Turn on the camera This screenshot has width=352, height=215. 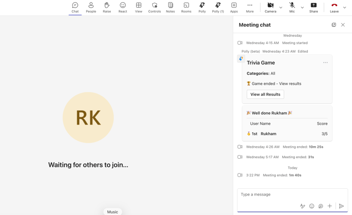[270, 7]
